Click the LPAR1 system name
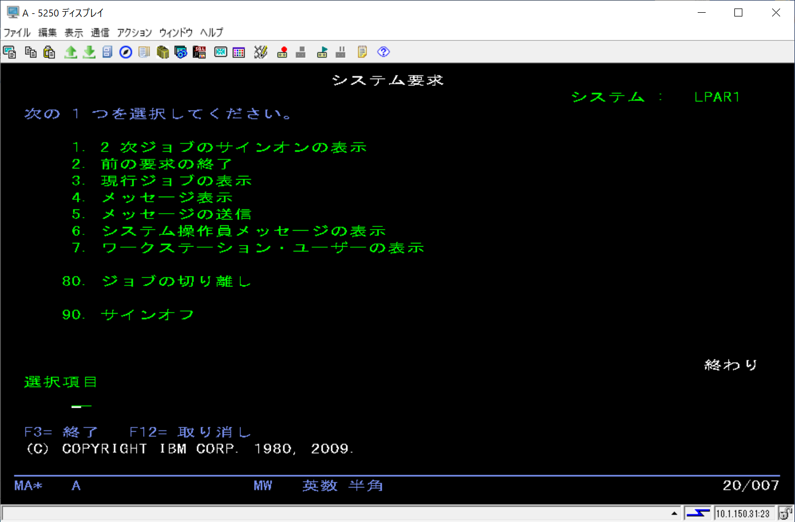The image size is (795, 522). (717, 97)
